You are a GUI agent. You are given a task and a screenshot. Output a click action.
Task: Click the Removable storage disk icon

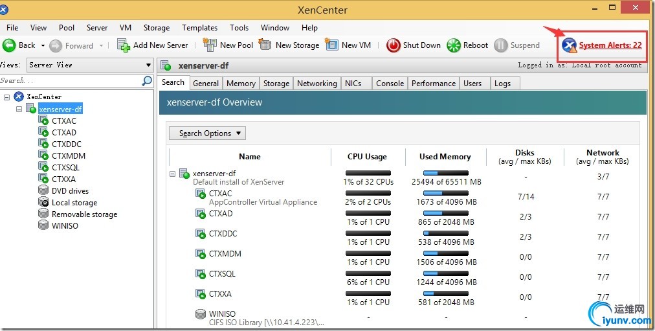(x=43, y=214)
